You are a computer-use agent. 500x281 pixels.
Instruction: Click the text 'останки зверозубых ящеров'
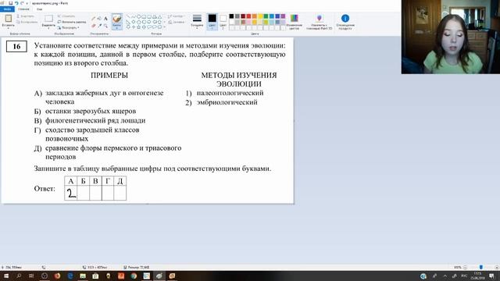coord(91,111)
